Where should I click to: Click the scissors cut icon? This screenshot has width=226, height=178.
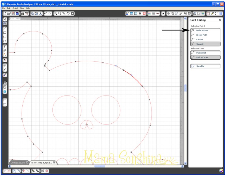40,13
